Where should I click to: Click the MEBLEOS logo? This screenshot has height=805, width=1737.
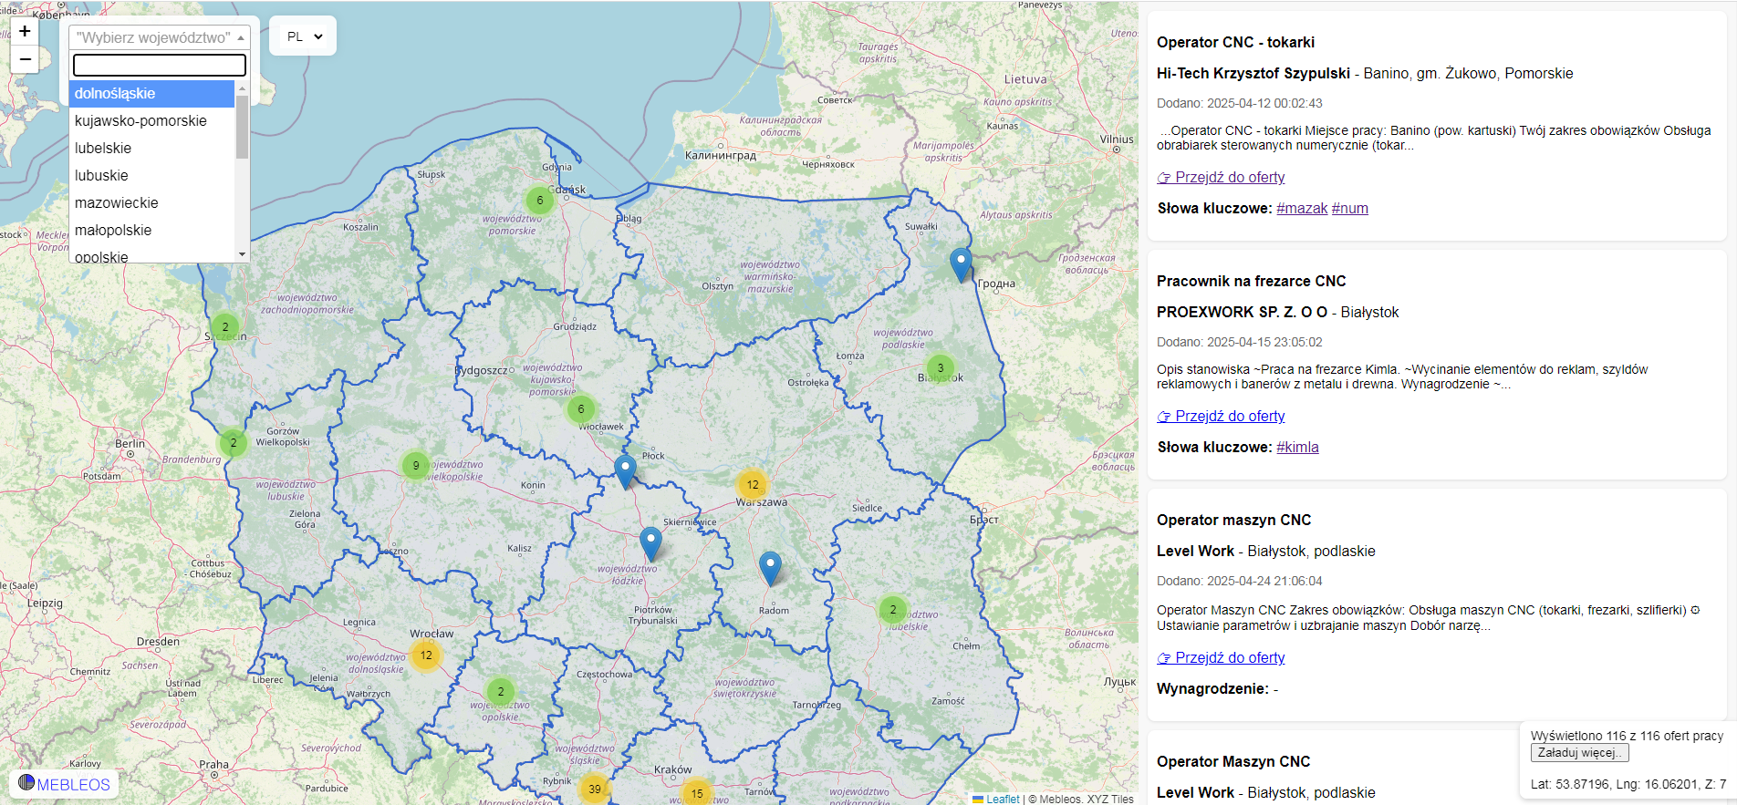[64, 784]
